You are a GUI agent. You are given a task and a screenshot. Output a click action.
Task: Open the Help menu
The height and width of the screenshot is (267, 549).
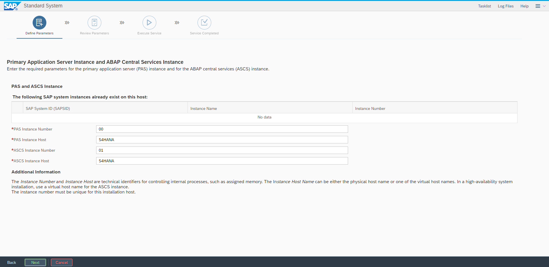[x=524, y=6]
